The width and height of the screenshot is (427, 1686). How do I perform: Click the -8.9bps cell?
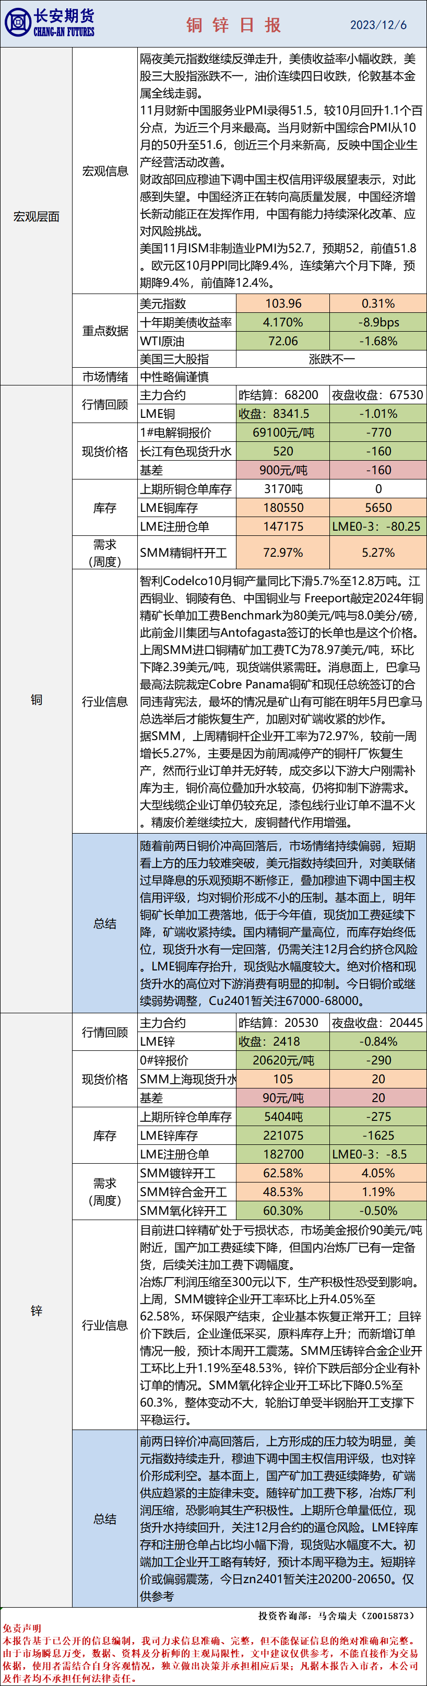[x=378, y=322]
